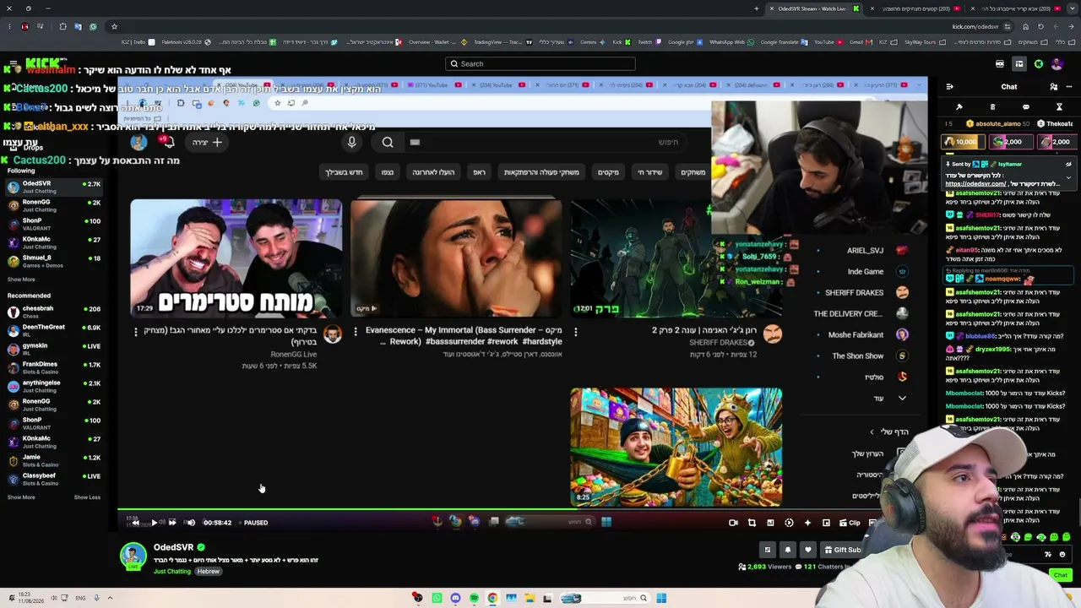Open File Explorer from the Windows taskbar

[530, 598]
